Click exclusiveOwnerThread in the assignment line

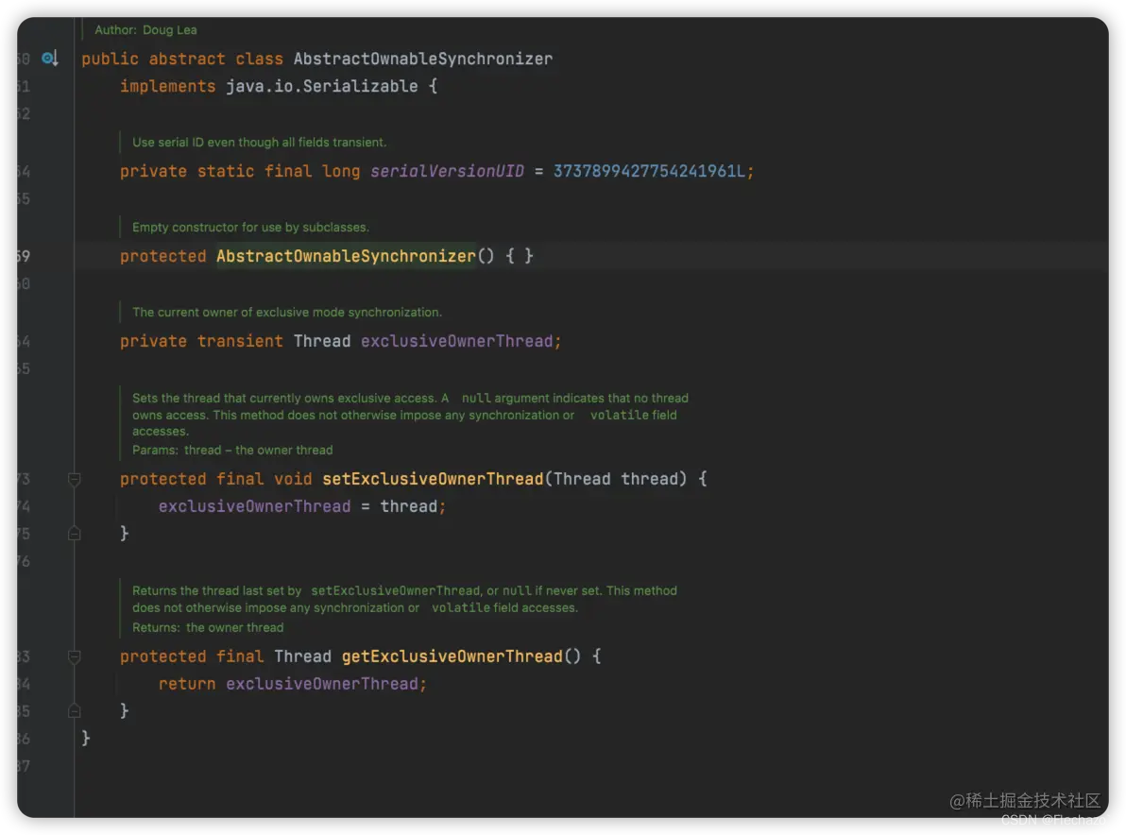tap(254, 506)
